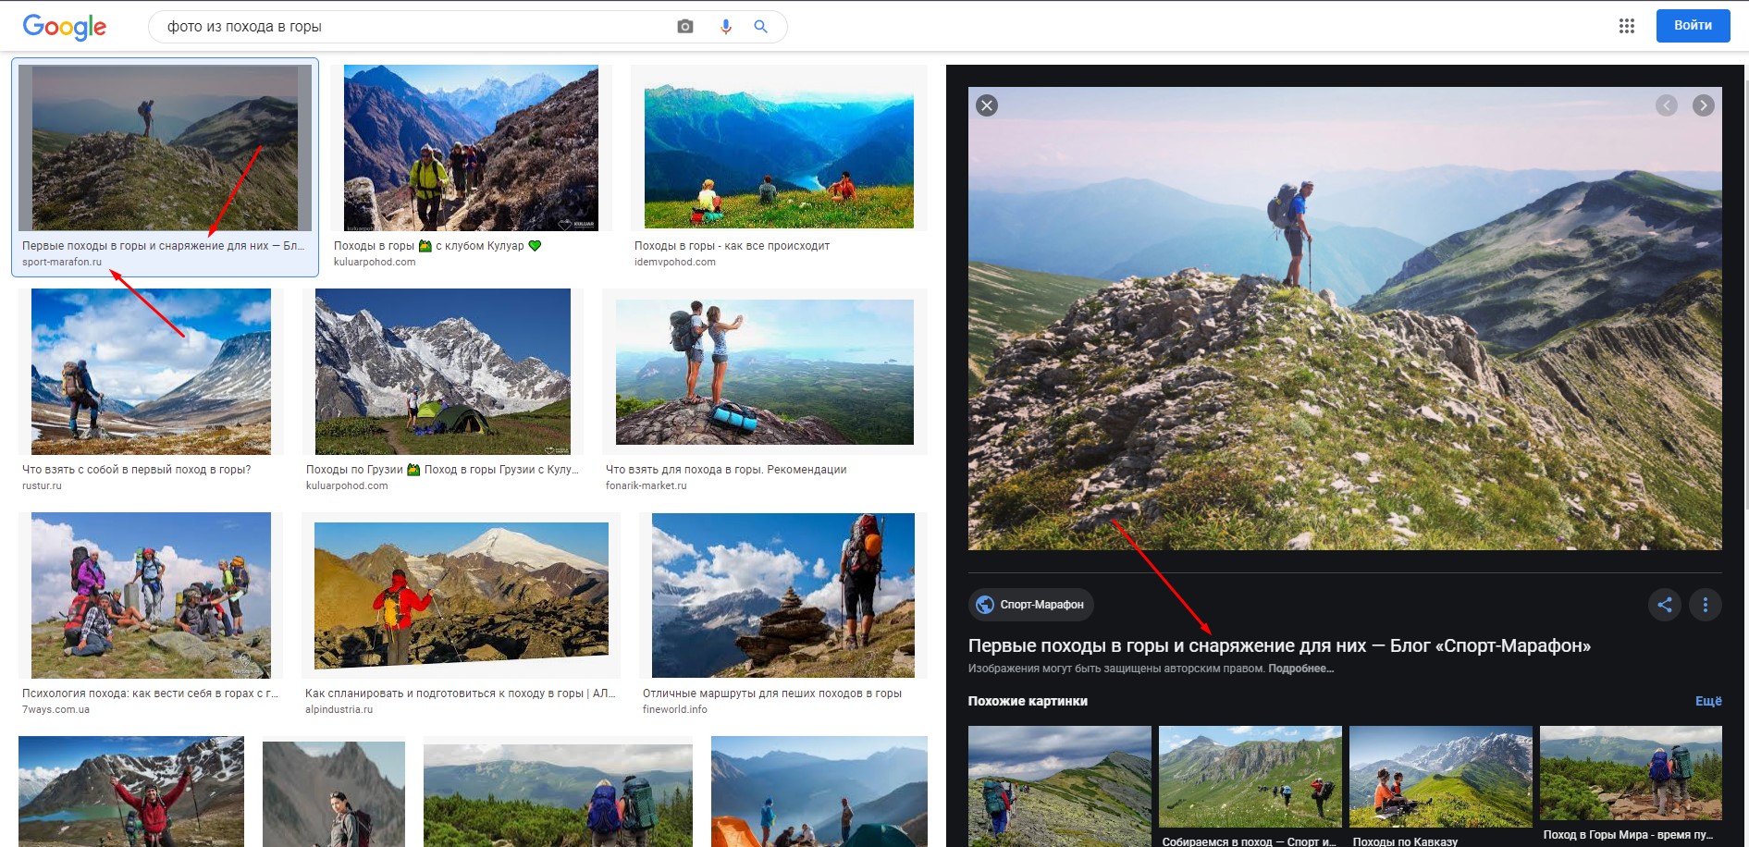Click the Подробнее copyright link
The width and height of the screenshot is (1749, 847).
(x=1300, y=669)
